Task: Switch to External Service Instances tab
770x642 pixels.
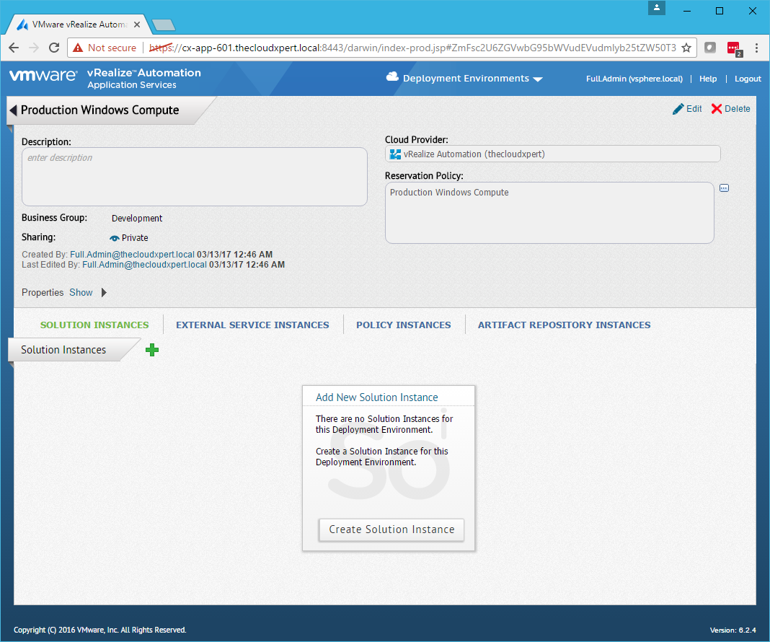Action: 252,325
